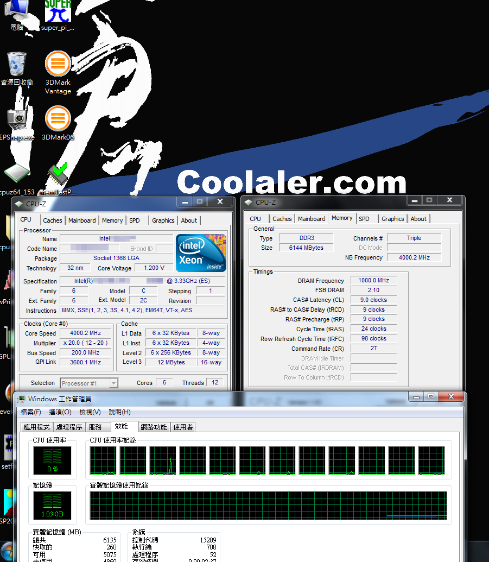Click the Multiplier x 20.0 field
This screenshot has width=489, height=562.
[x=86, y=343]
